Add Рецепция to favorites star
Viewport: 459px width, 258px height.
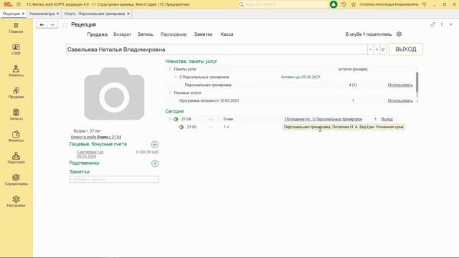pyautogui.click(x=65, y=24)
